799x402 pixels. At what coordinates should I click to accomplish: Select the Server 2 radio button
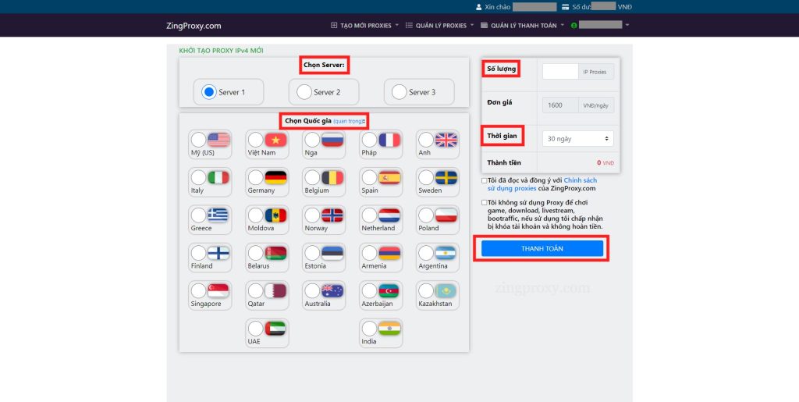tap(304, 92)
